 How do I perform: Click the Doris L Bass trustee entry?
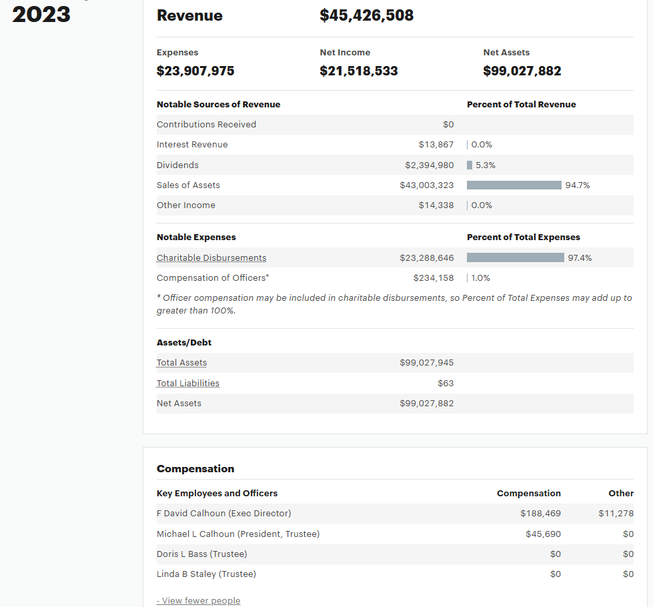point(201,554)
